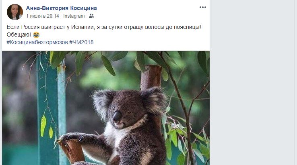Click the cut branch stump above the koala
Screen dimensions: 297x165
151,77
